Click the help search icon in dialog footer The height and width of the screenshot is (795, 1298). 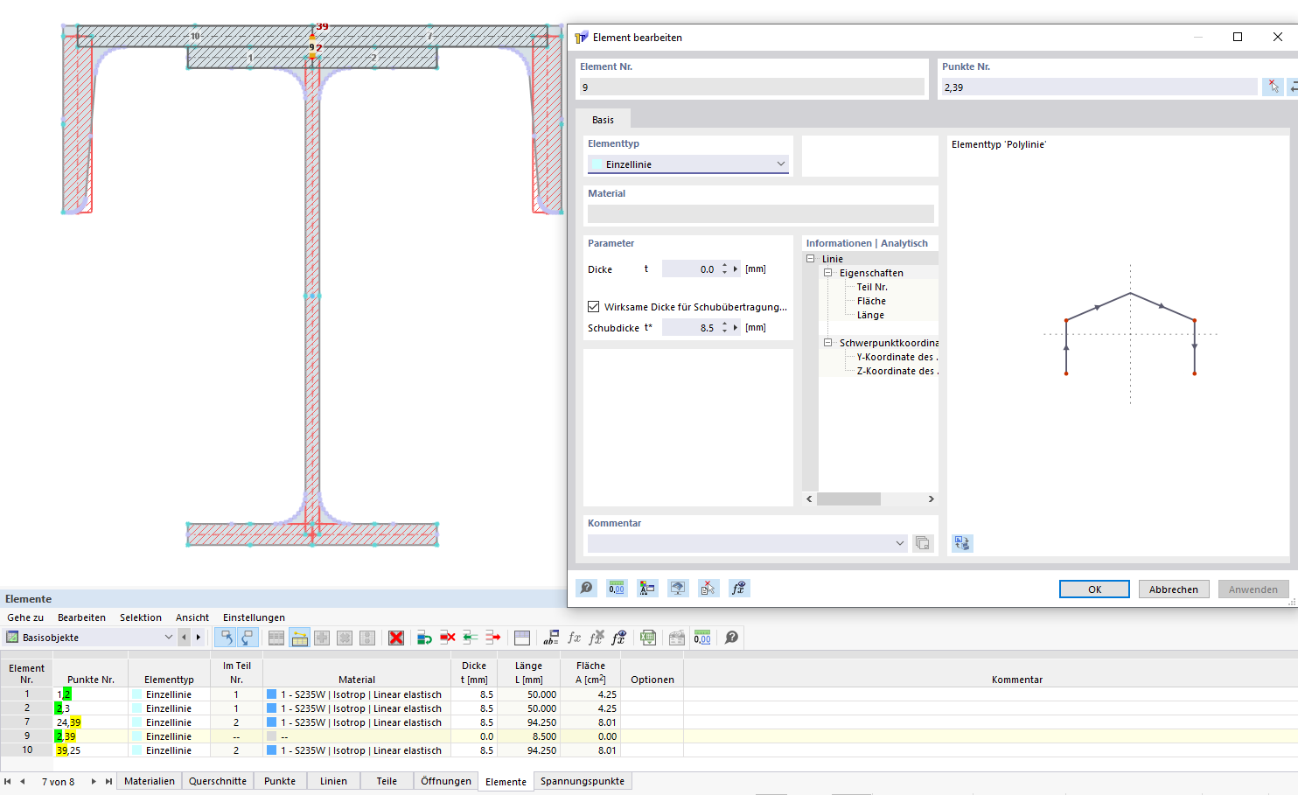587,589
